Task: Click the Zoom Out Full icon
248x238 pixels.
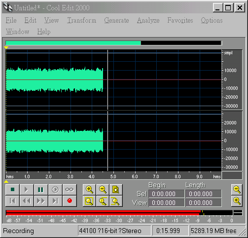Action: [x=116, y=190]
